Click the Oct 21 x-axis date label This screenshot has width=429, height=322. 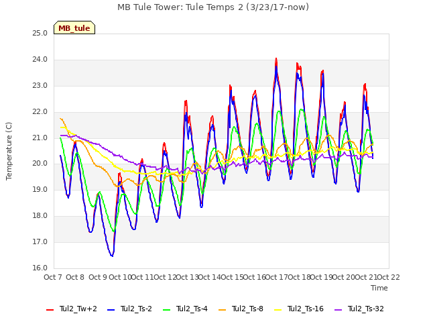(367, 277)
